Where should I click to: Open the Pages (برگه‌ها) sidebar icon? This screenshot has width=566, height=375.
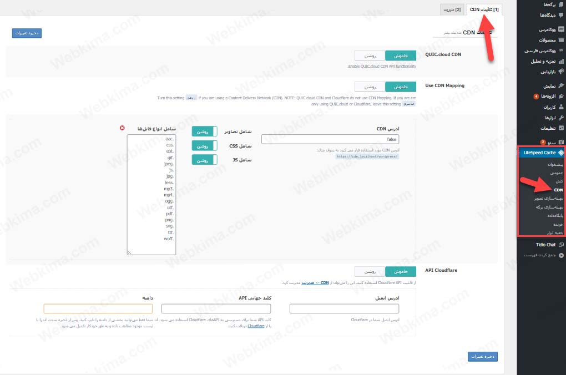(x=561, y=4)
